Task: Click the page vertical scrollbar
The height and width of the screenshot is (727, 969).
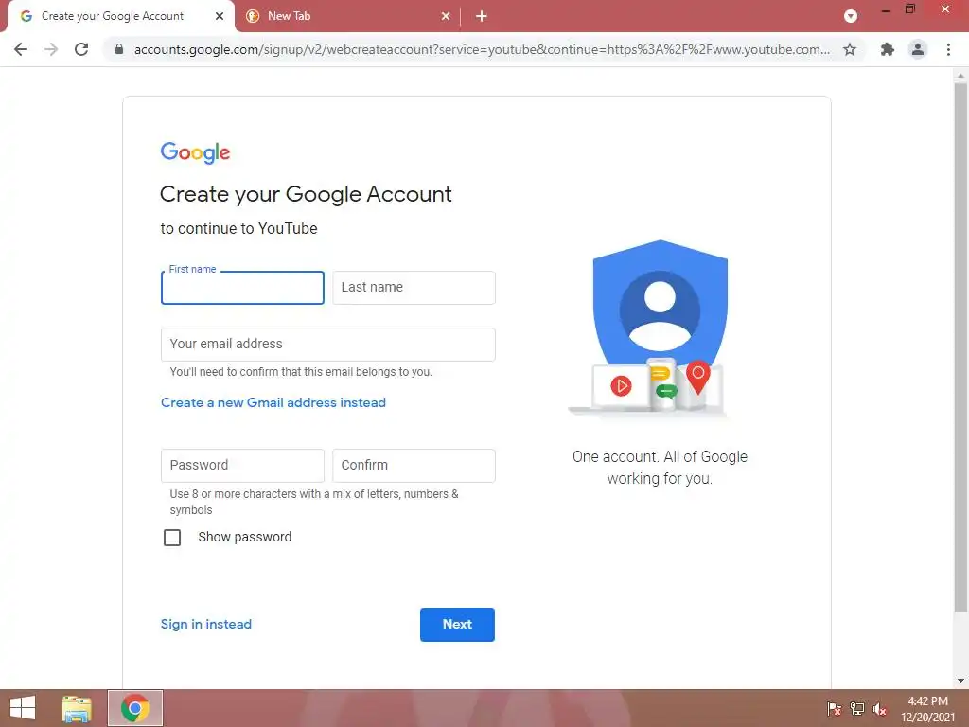Action: click(960, 348)
